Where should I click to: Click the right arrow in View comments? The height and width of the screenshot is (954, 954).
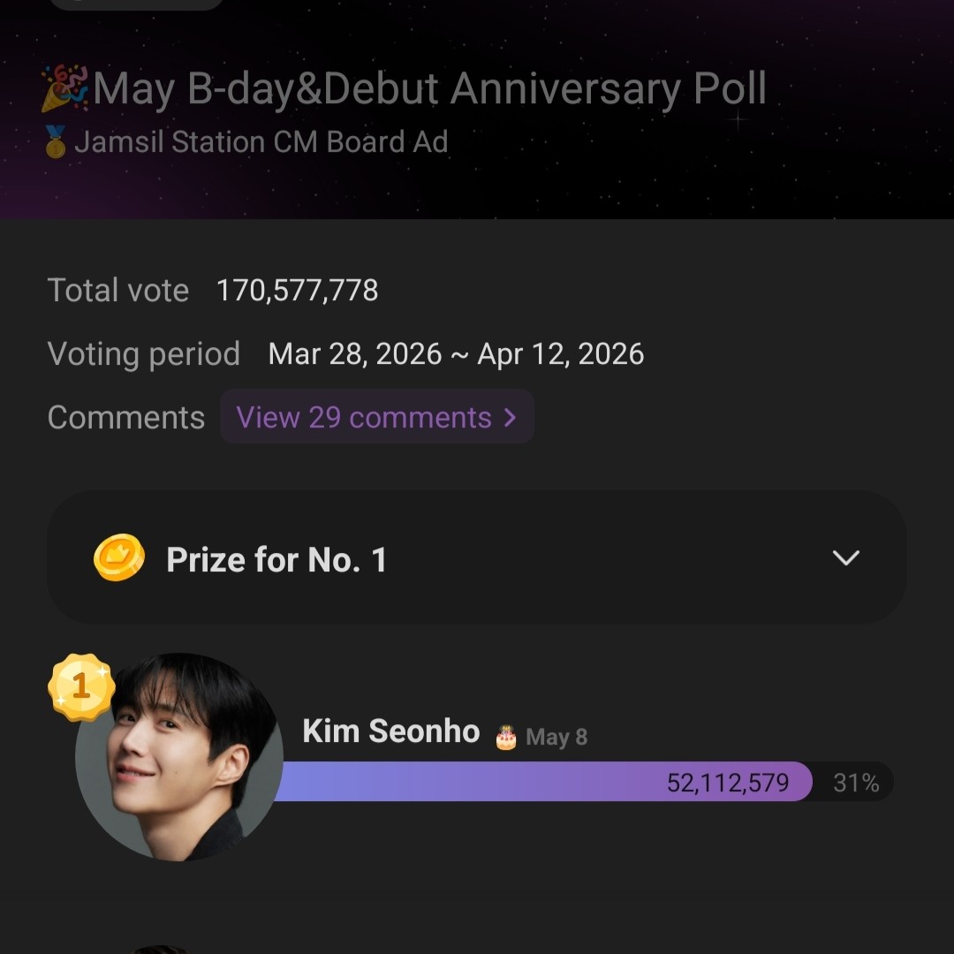(510, 417)
